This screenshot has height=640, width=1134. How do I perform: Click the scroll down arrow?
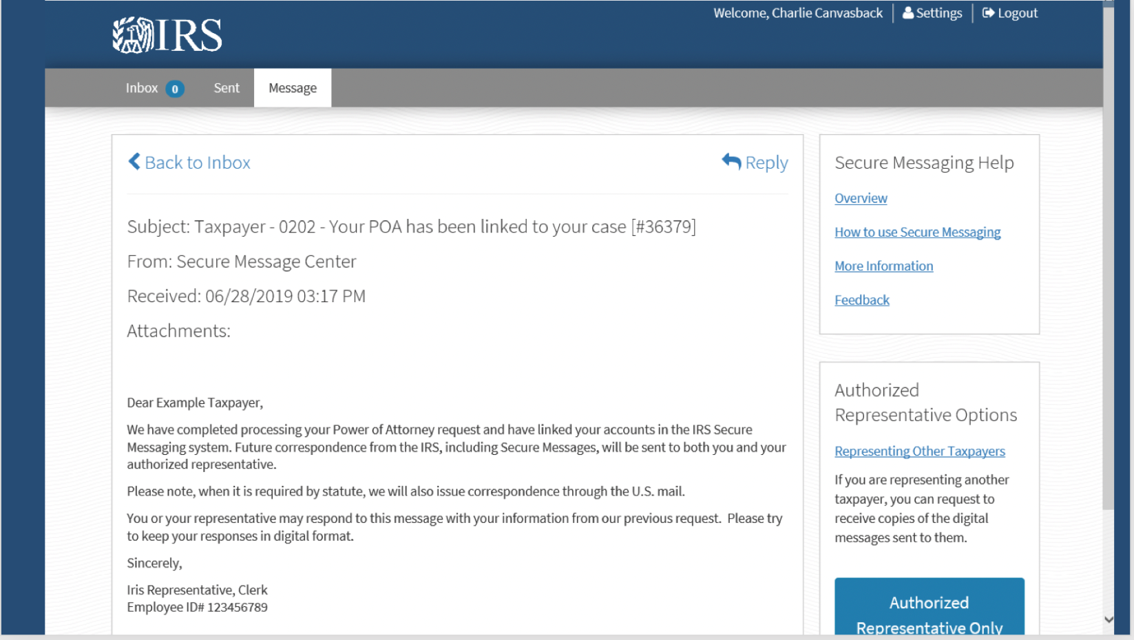click(1109, 619)
